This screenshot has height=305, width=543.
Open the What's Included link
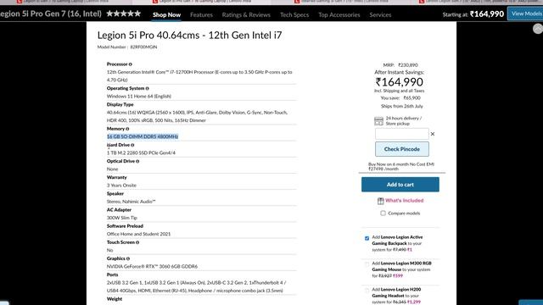tap(404, 201)
